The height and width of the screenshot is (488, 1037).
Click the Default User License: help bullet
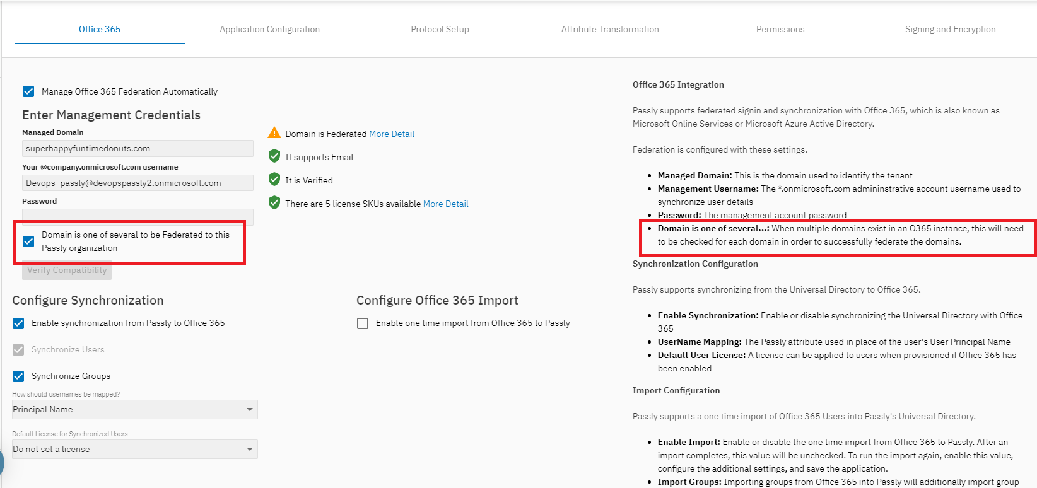tap(837, 362)
